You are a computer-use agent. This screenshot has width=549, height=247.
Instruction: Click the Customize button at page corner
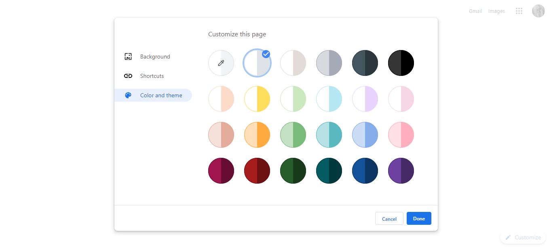pos(523,237)
